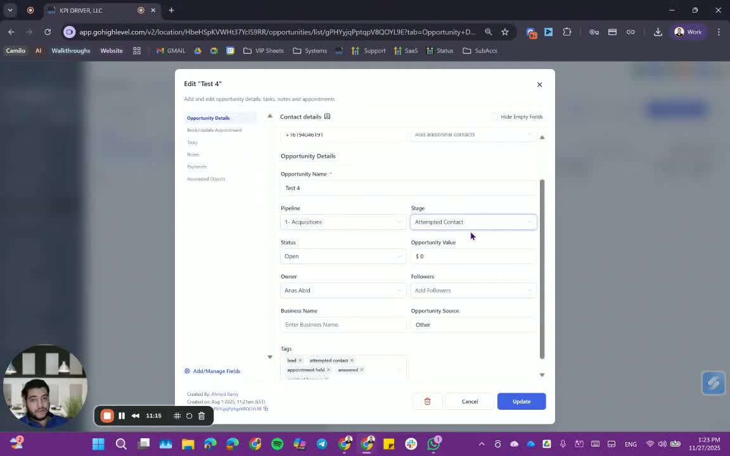Screen dimensions: 730x456
Task: Remove the "attempted contact" tag
Action: [x=352, y=360]
